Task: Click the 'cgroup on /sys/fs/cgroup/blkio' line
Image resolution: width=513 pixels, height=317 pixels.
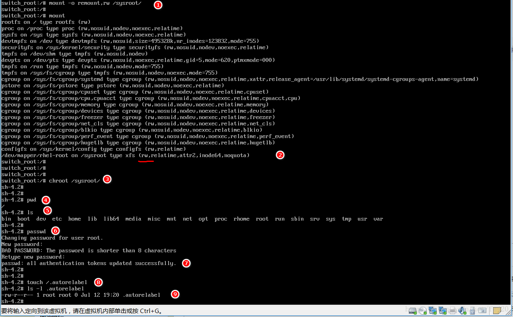Action: pos(132,130)
